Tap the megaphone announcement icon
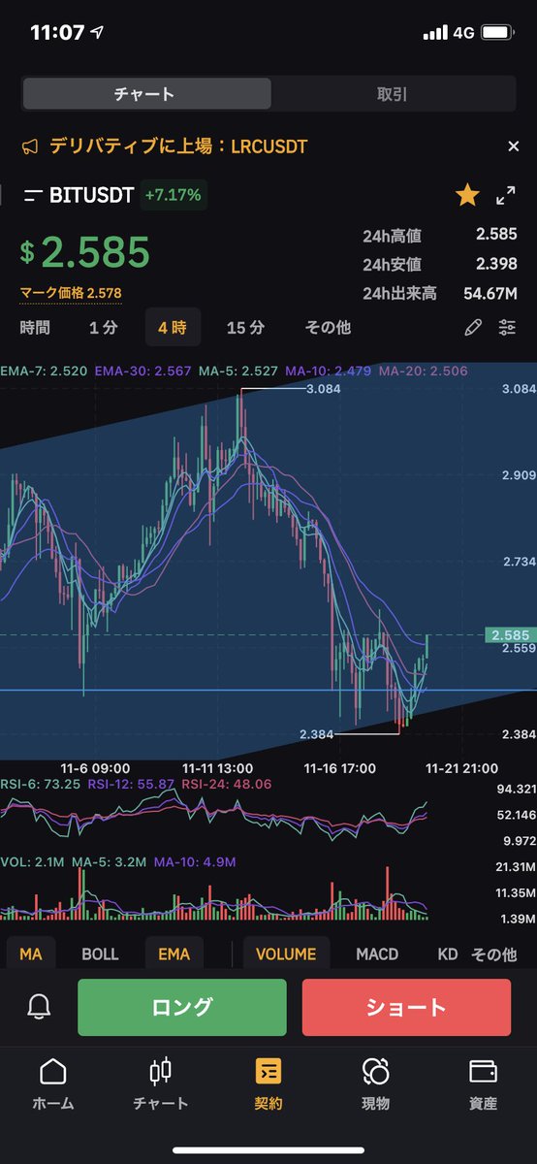 pos(30,146)
